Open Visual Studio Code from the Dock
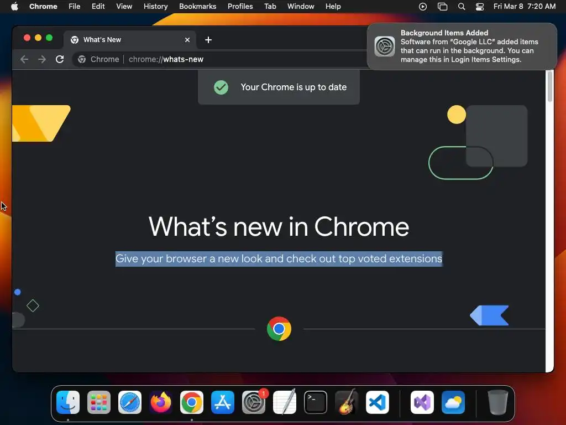 (x=378, y=402)
